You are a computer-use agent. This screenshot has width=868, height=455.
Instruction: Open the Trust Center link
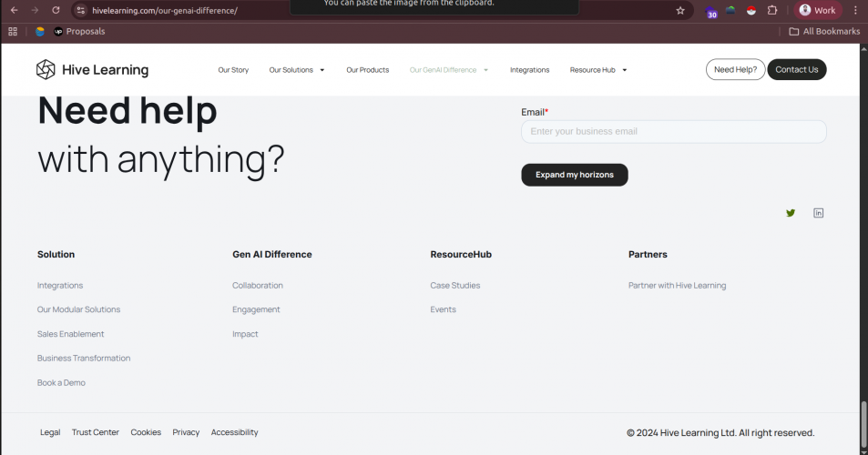(x=96, y=432)
